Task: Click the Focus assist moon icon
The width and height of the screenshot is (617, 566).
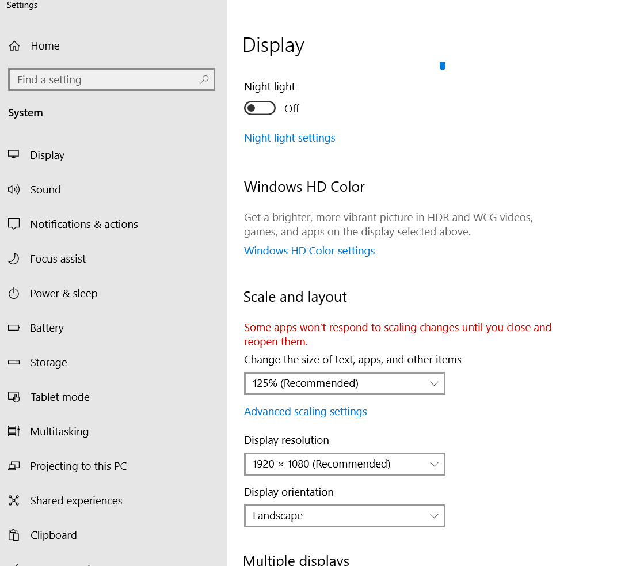Action: click(14, 259)
